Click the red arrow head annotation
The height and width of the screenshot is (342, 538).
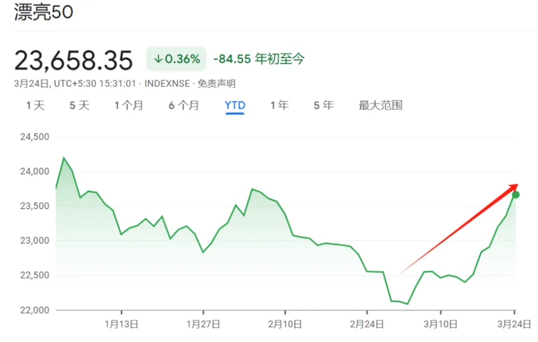[x=512, y=187]
